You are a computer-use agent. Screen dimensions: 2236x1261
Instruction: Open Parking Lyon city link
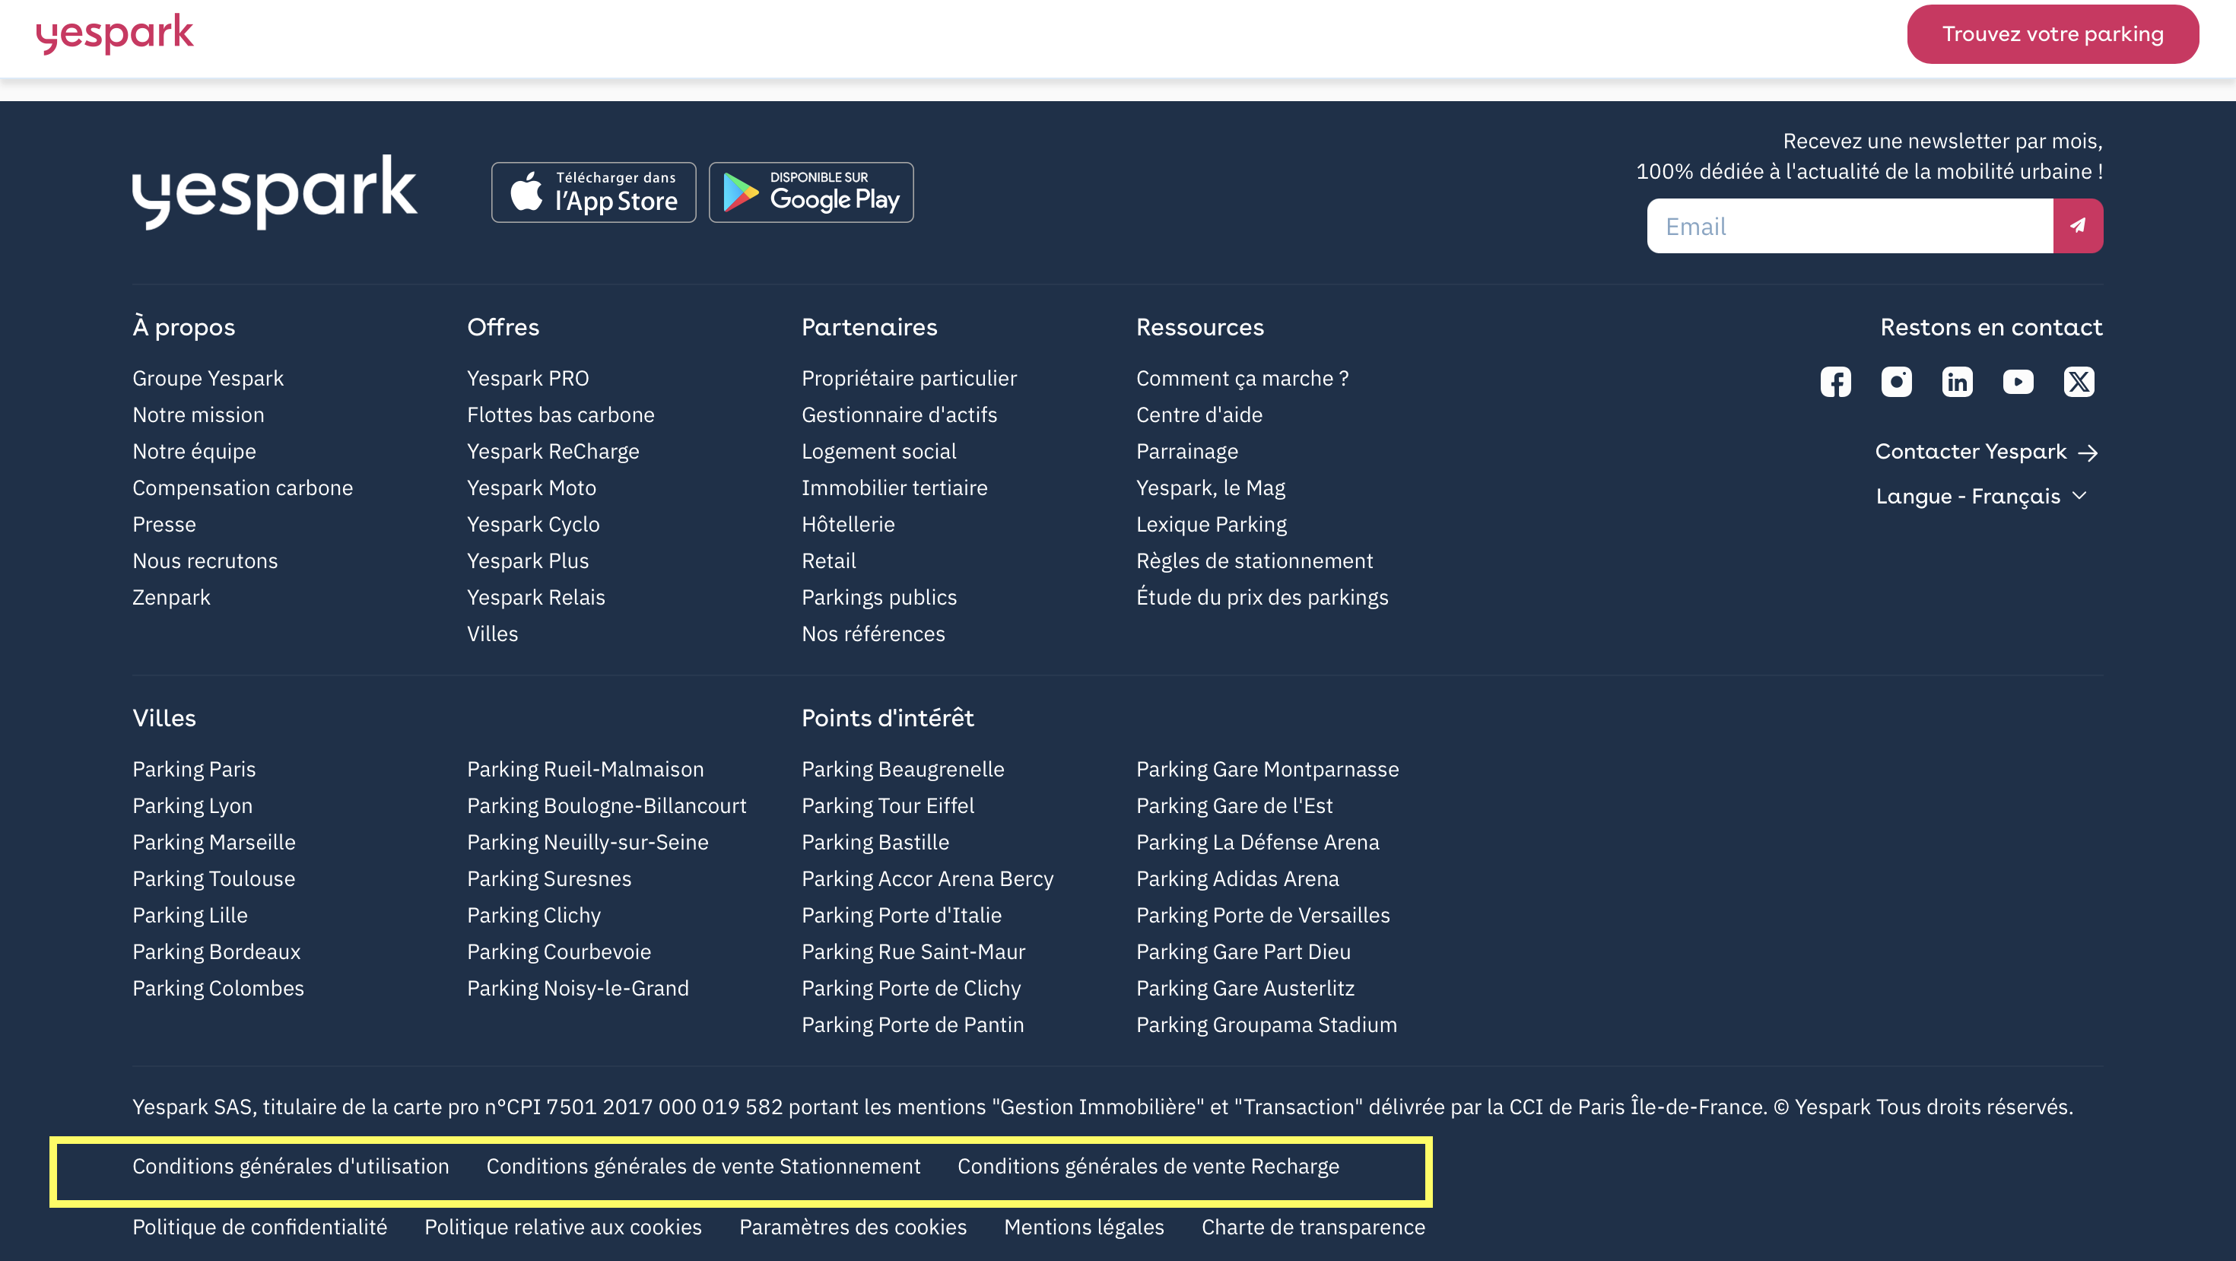pos(192,805)
